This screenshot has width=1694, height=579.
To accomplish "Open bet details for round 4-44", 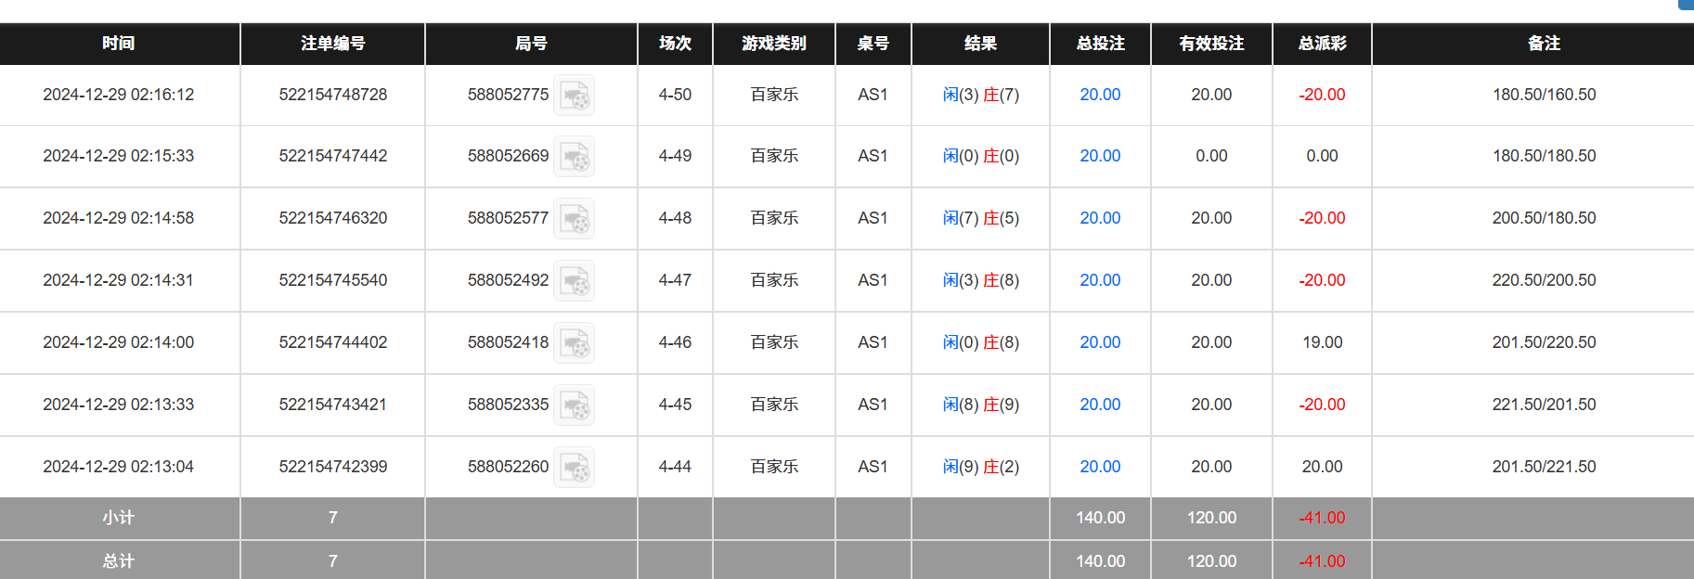I will pos(1100,467).
